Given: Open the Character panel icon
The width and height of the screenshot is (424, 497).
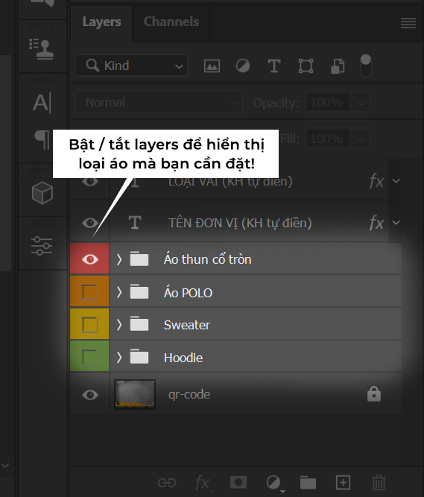Looking at the screenshot, I should (x=42, y=103).
